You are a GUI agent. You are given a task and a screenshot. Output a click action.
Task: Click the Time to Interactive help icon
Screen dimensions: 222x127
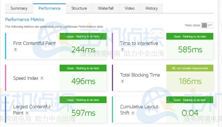[122, 50]
